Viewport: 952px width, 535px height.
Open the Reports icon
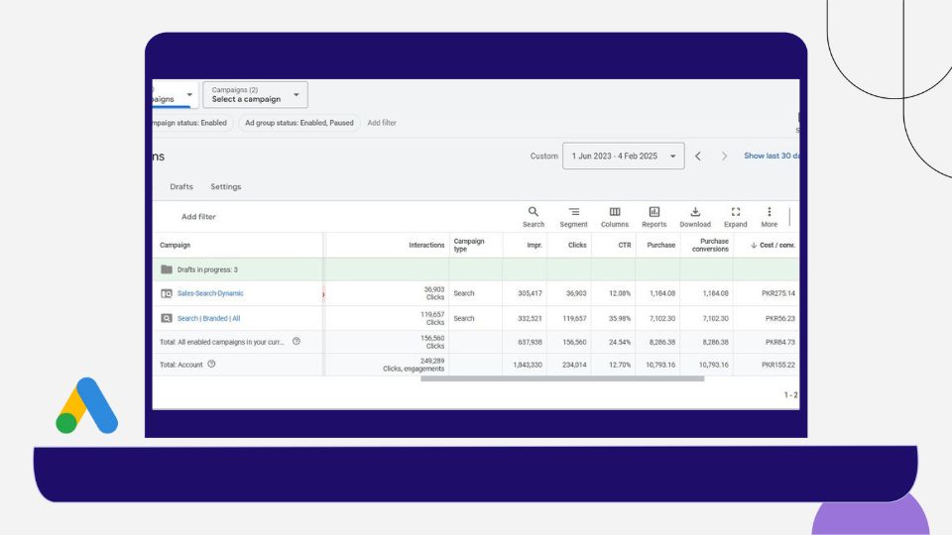[x=654, y=216]
